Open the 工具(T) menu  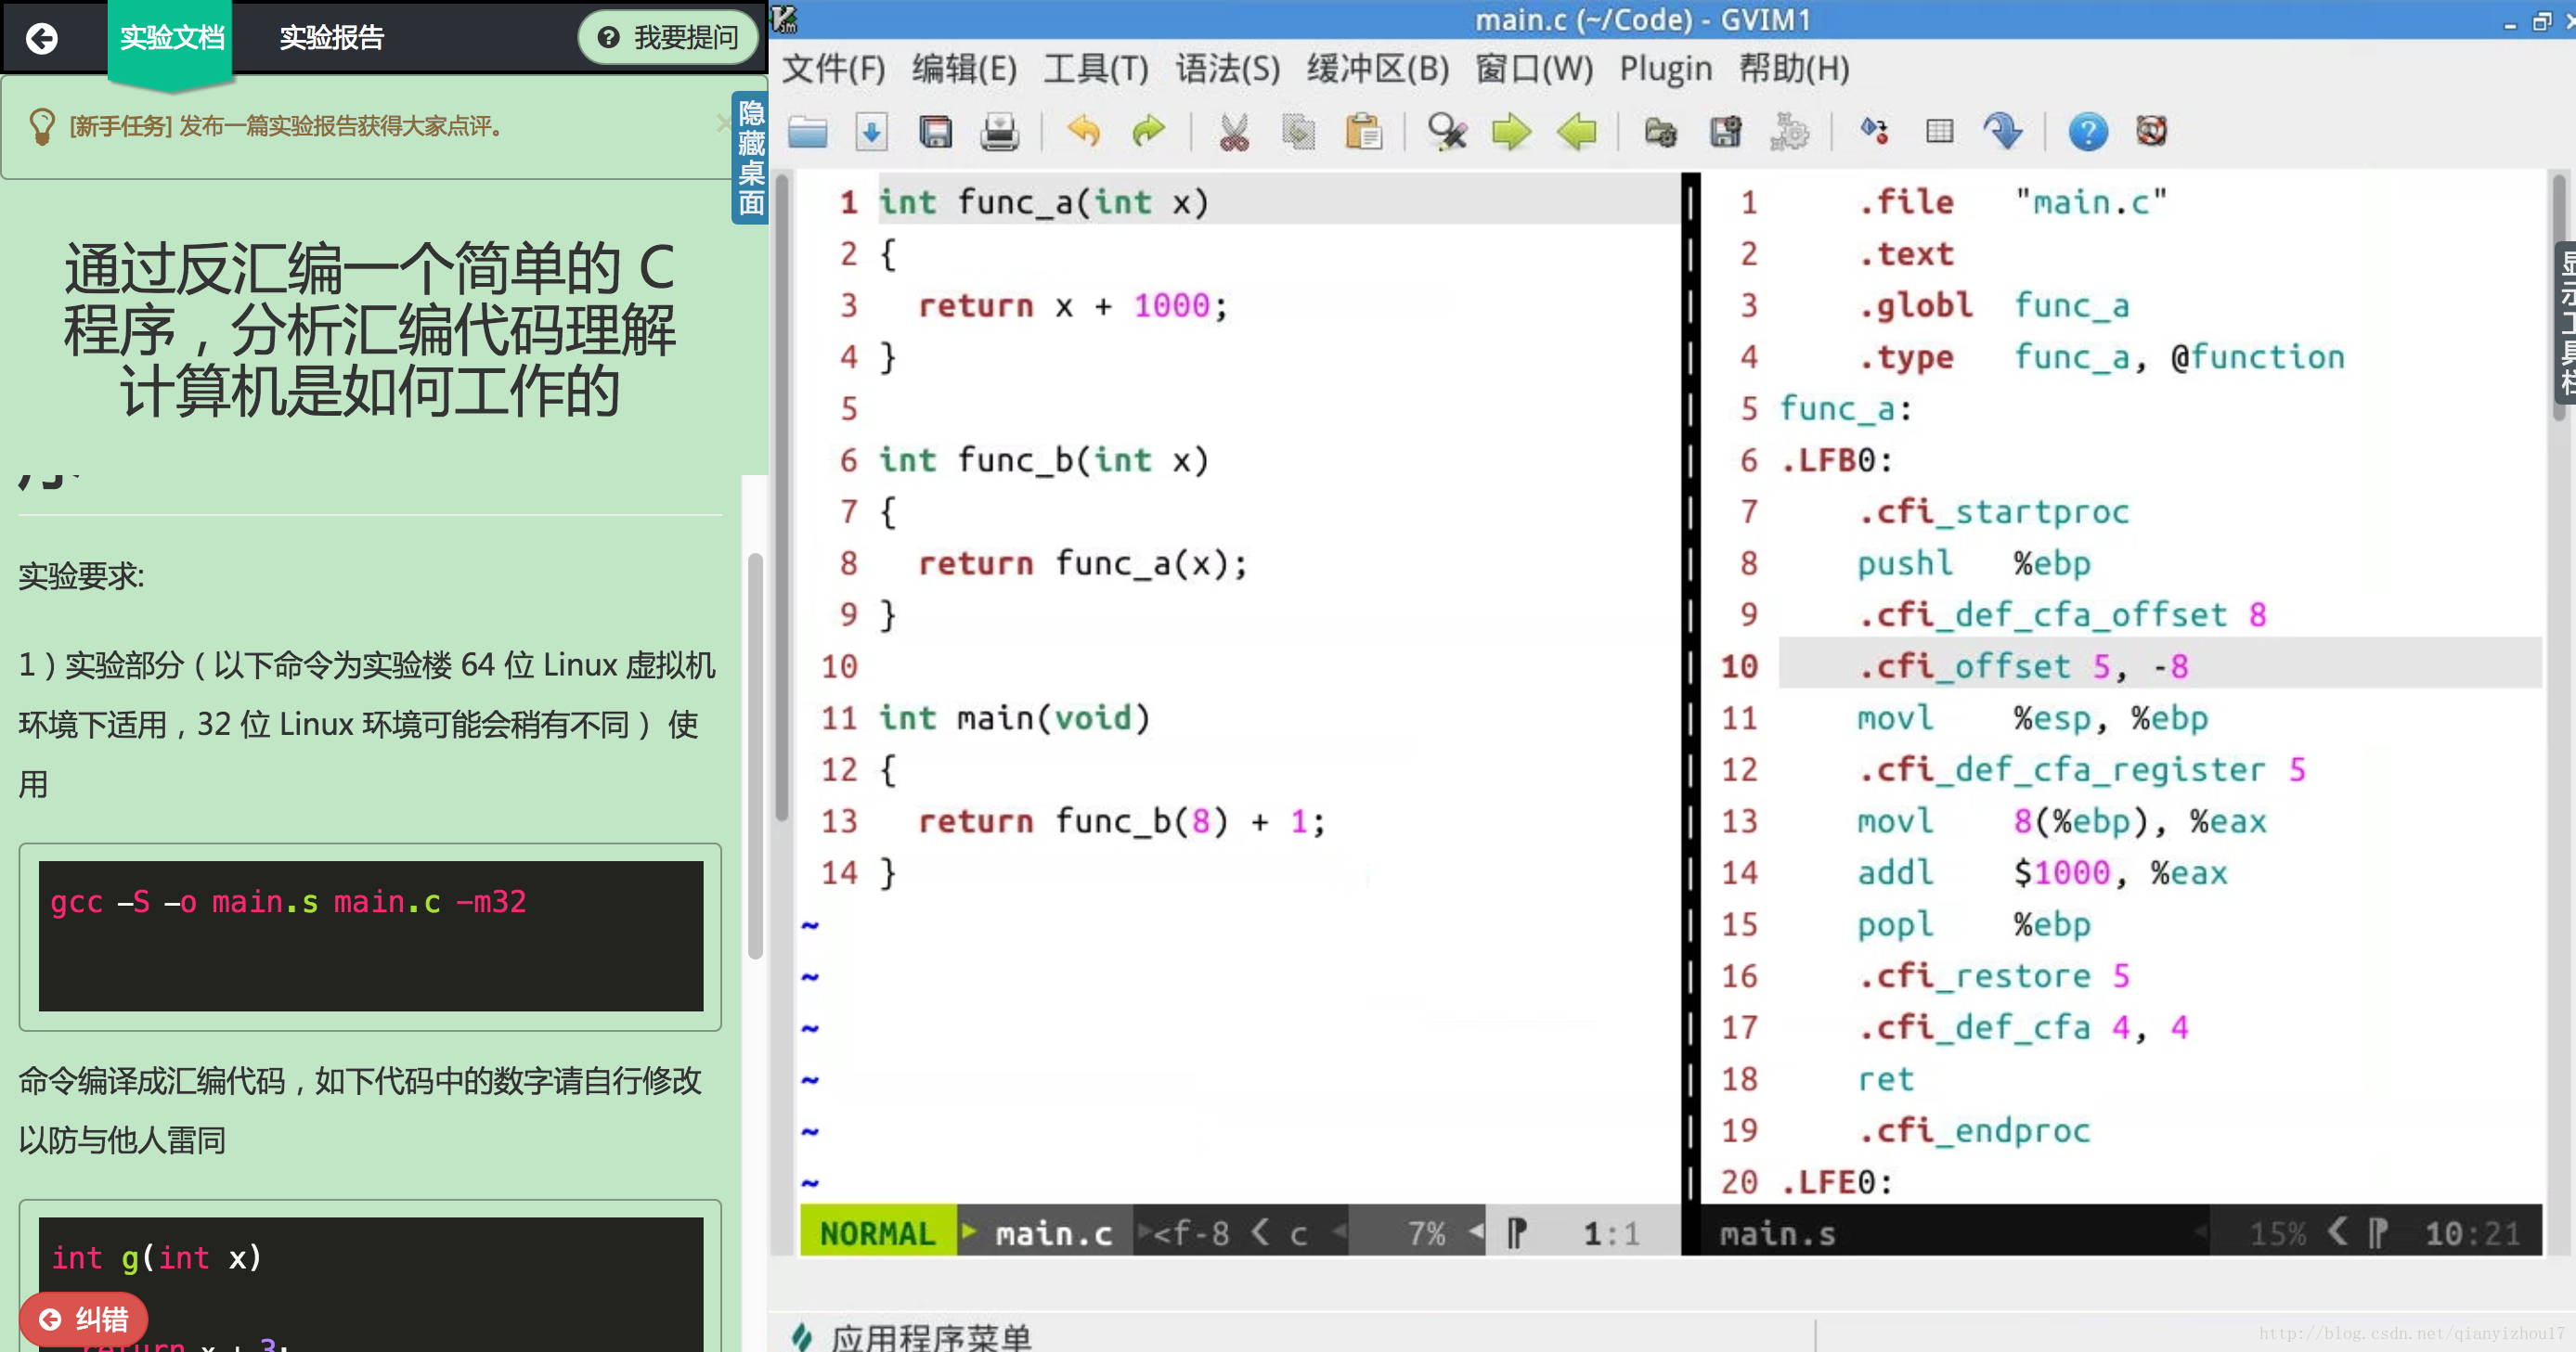[x=1096, y=69]
